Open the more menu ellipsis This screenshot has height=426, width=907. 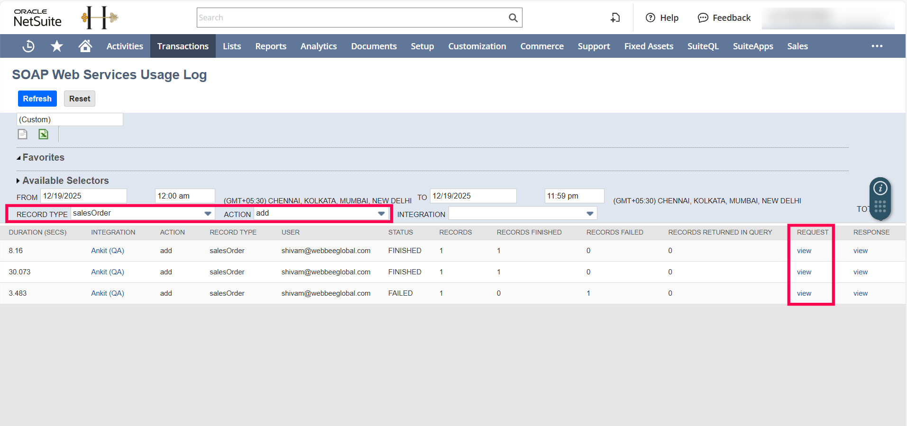877,46
